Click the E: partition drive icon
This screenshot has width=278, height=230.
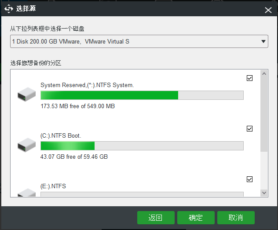(x=26, y=192)
